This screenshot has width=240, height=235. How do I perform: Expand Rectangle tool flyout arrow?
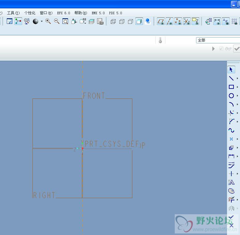[238, 87]
